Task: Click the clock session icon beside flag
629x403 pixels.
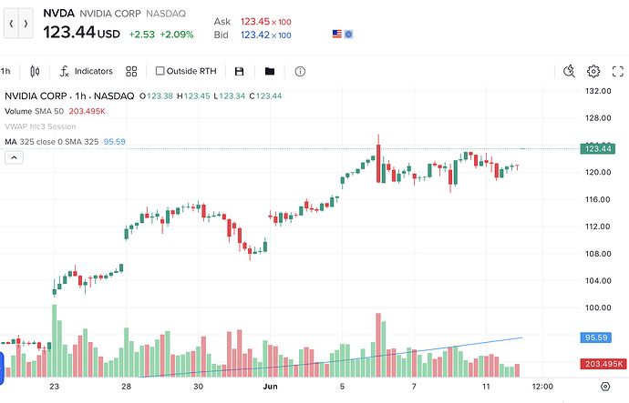Action: (x=348, y=35)
